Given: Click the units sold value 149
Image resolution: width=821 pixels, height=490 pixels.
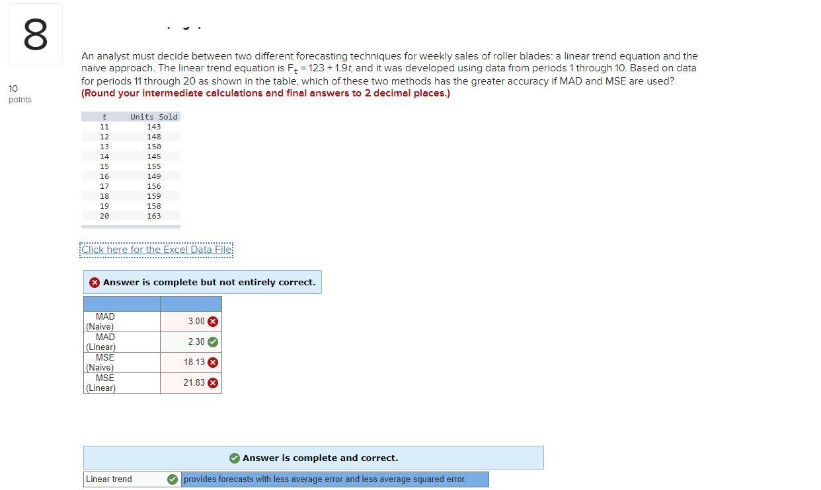Looking at the screenshot, I should pos(154,176).
